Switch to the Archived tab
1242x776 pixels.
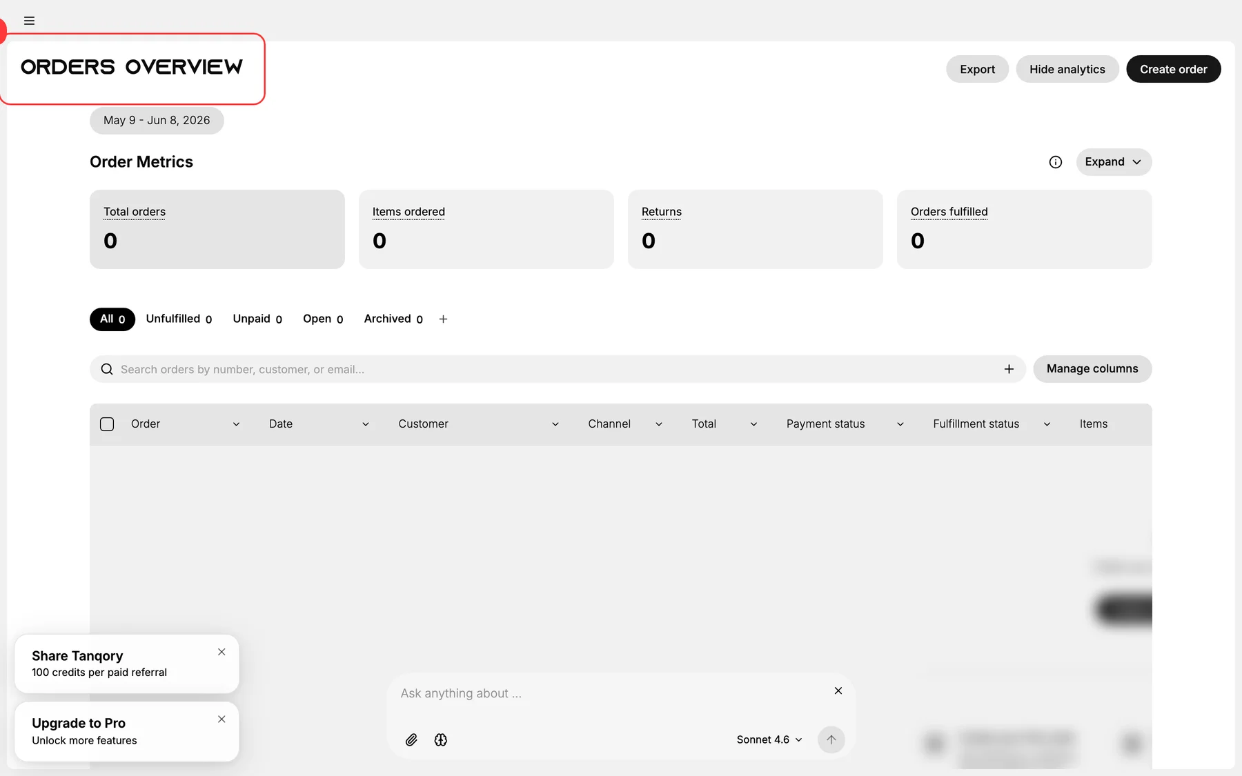[393, 319]
